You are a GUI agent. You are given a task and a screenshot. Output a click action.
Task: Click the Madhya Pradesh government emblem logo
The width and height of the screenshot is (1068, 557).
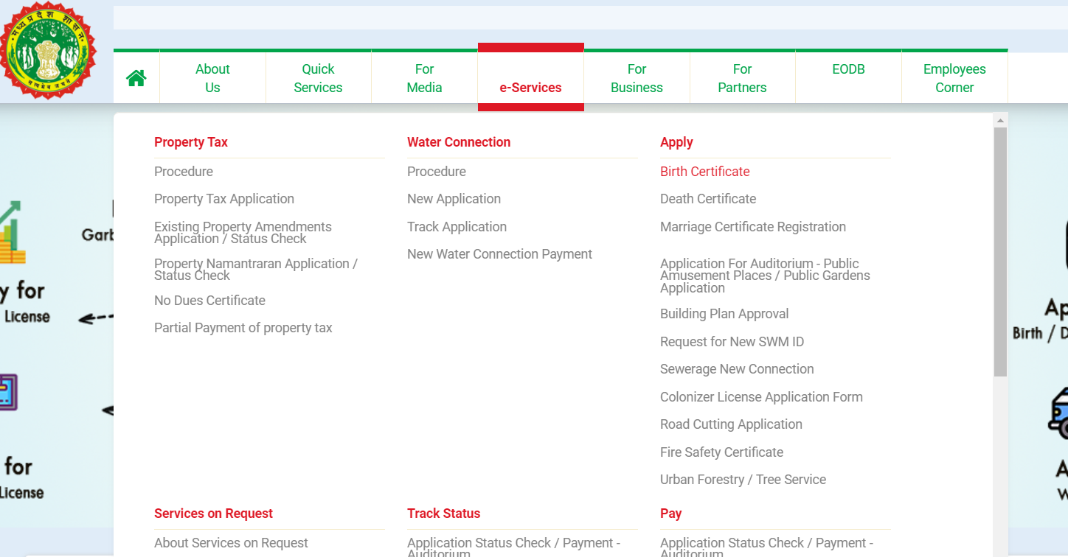pos(49,50)
